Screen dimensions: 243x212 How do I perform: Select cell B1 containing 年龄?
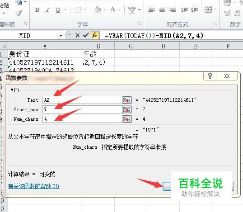click(98, 54)
